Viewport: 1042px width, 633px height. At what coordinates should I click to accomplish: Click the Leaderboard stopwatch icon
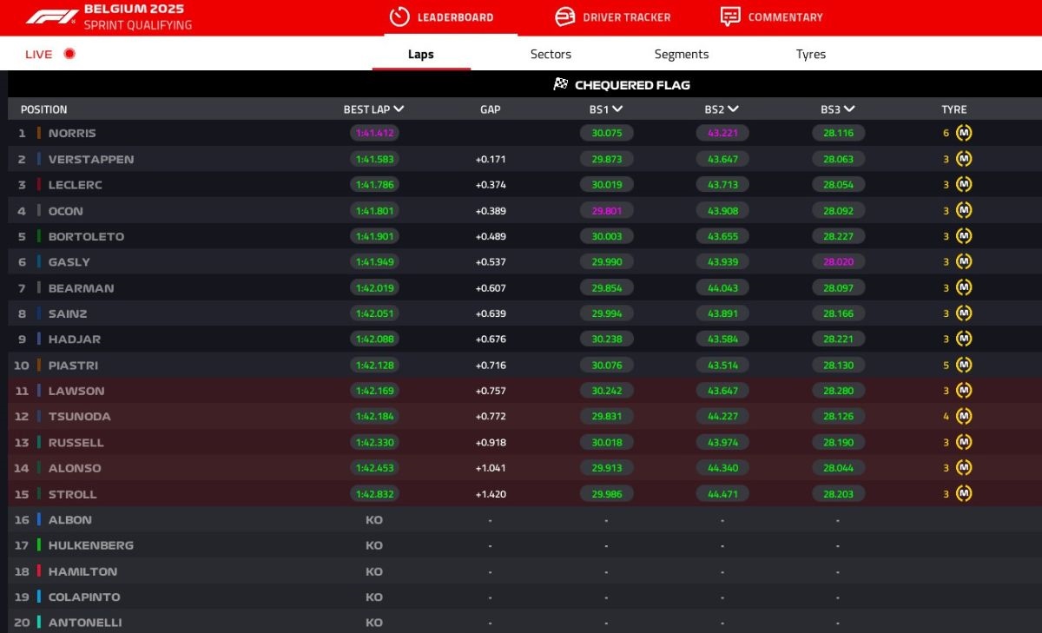click(399, 16)
